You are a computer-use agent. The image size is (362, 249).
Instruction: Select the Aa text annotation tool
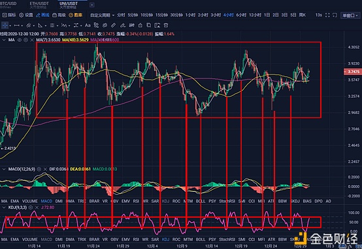pyautogui.click(x=88, y=25)
